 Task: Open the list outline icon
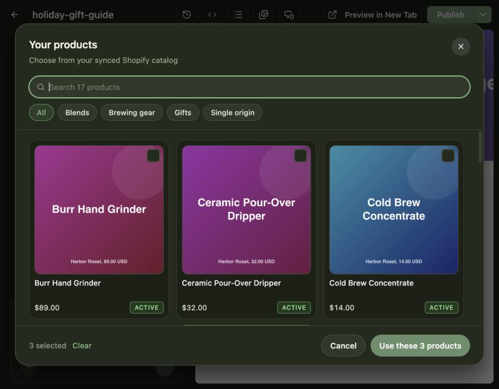coord(238,14)
